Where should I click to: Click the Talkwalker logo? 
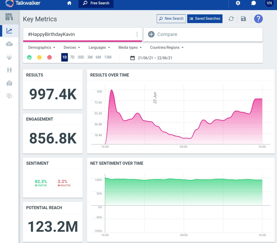click(x=23, y=3)
